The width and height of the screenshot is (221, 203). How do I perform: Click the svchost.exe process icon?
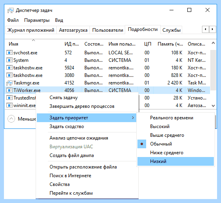point(9,53)
